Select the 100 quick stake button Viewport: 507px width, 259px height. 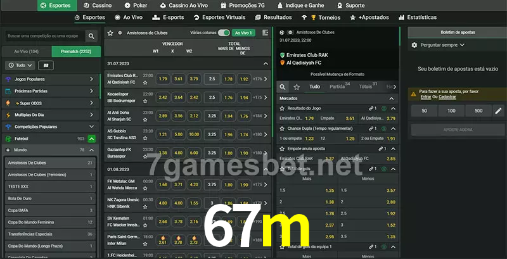pos(451,111)
